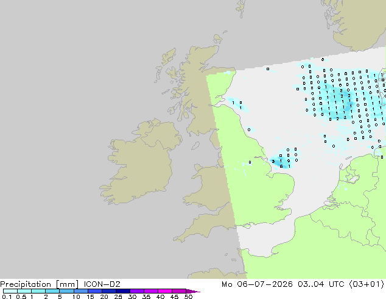Pick the 10–15 mm legend swatch

pyautogui.click(x=80, y=291)
